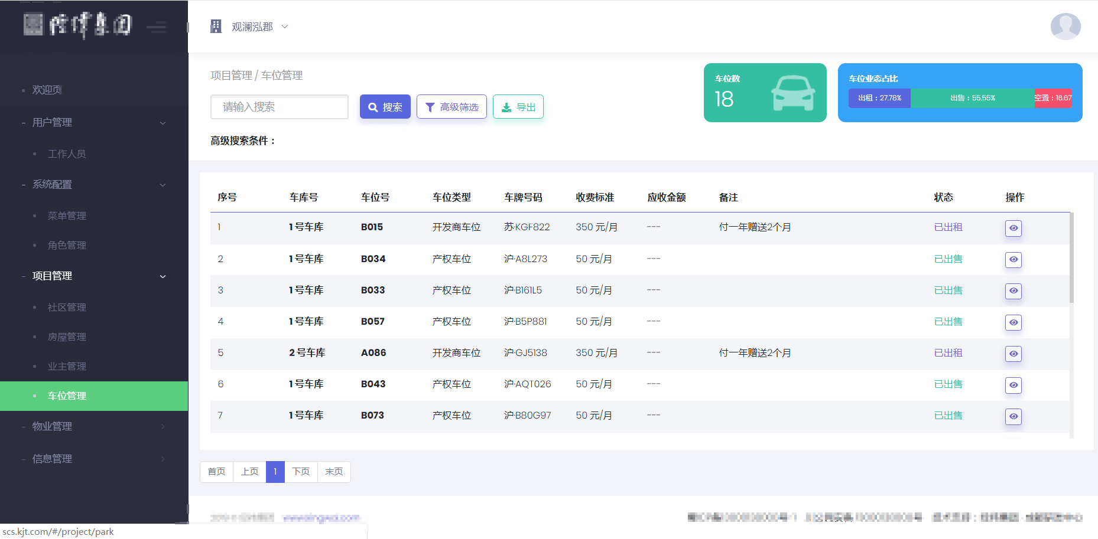Go to 上页 previous page
Viewport: 1098px width, 539px height.
point(250,472)
